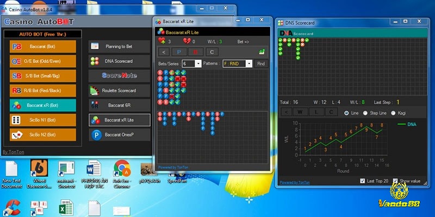Click the green heart wins icon
Viewport: 435px width, 217px height.
tap(161, 41)
